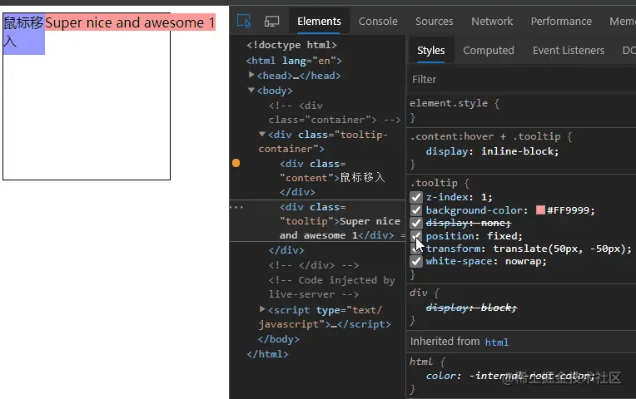Open the Sources tab
The image size is (636, 399).
pyautogui.click(x=434, y=21)
